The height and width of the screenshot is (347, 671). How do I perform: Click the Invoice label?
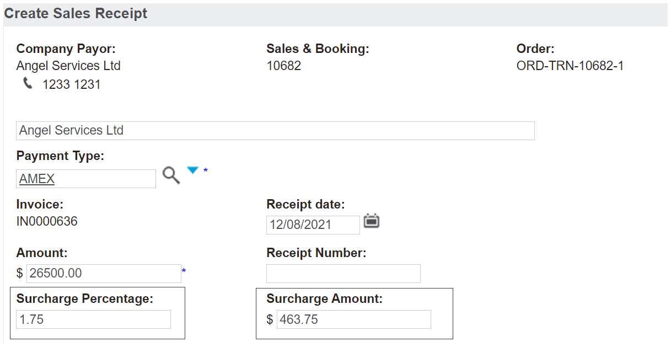(40, 205)
